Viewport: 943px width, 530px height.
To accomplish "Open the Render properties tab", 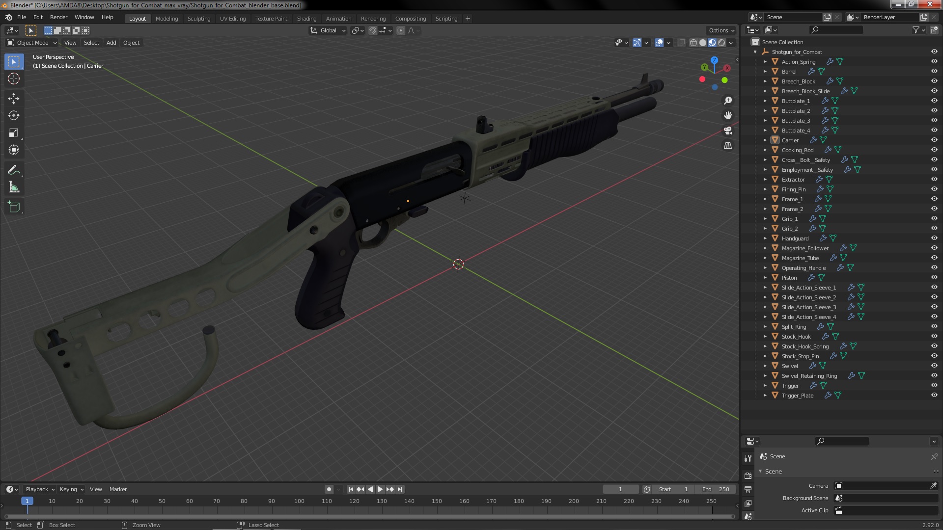I will click(x=748, y=476).
